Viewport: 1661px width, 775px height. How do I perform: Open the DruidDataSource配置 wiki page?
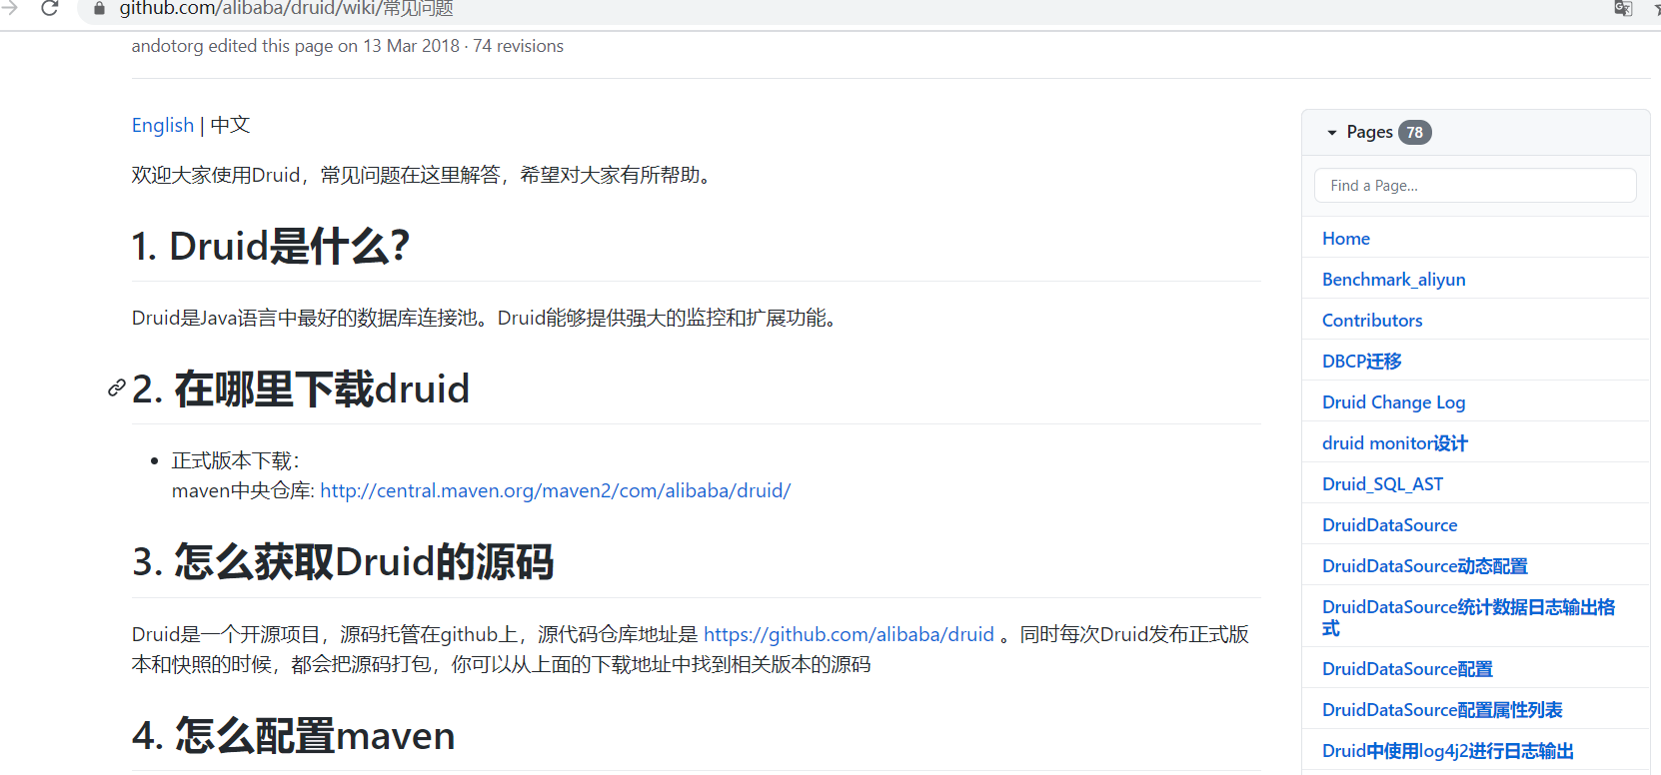coord(1407,669)
